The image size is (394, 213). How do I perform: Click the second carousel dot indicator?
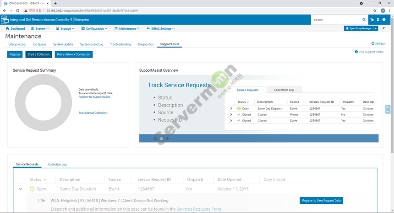(161, 138)
